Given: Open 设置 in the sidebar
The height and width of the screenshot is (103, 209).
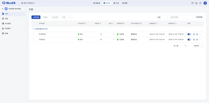Looking at the screenshot, I should click(x=13, y=33).
